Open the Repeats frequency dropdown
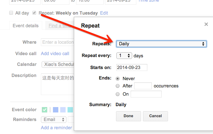The height and width of the screenshot is (134, 213). point(161,44)
